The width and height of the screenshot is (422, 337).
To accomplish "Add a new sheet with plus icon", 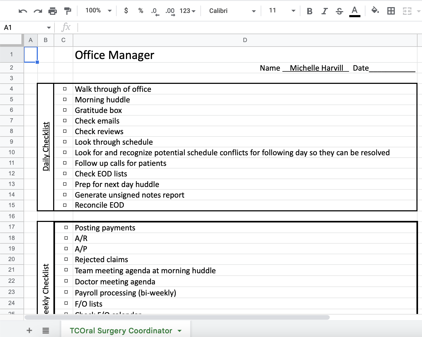I will [x=29, y=330].
